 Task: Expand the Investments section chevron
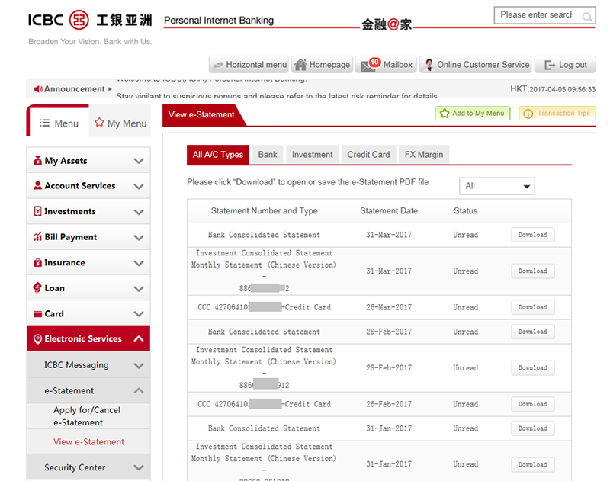click(x=139, y=212)
